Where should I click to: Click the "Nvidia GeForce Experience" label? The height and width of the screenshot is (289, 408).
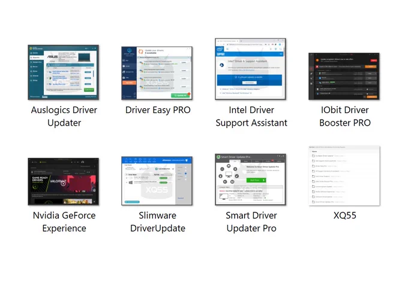(x=64, y=222)
